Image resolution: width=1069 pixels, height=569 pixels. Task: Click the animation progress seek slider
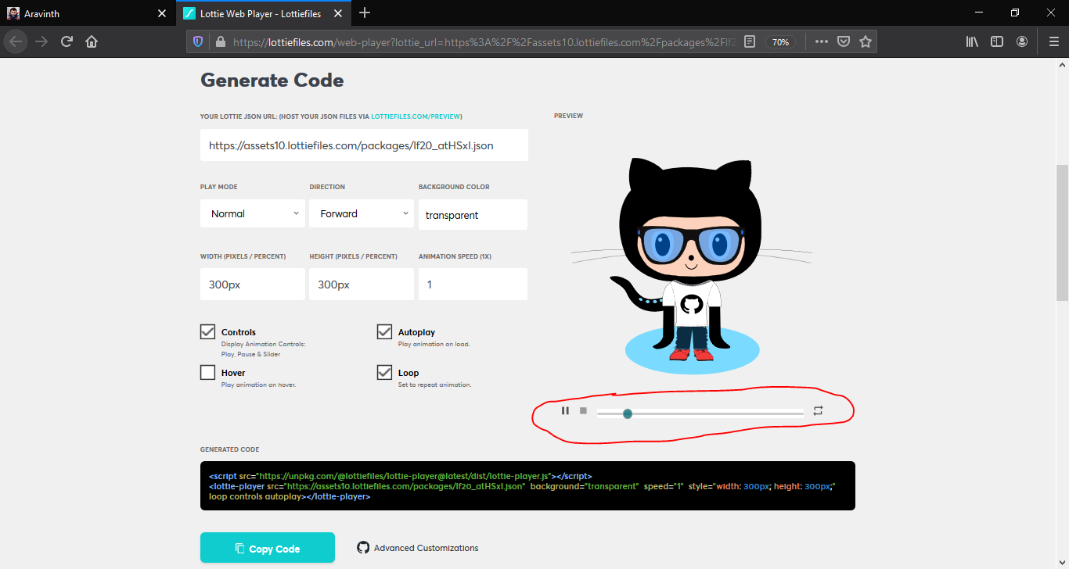(700, 413)
